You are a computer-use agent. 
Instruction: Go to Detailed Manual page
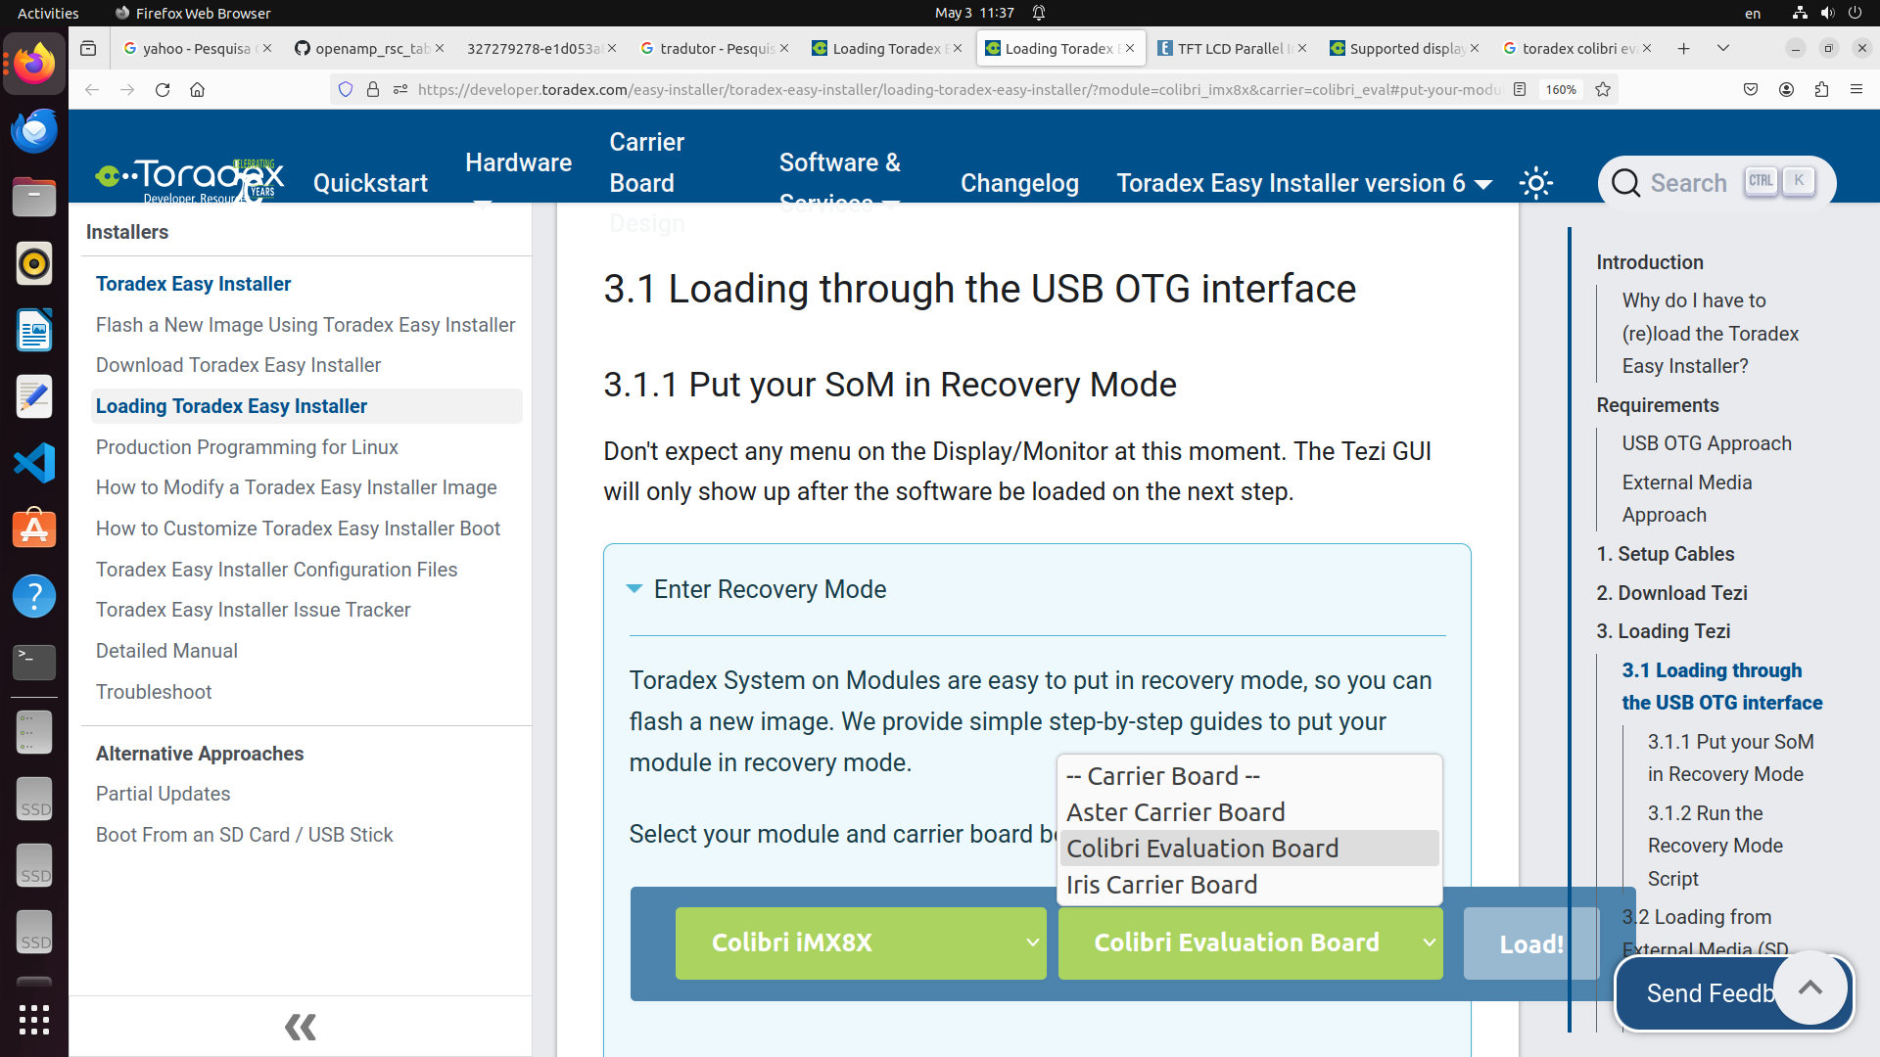(166, 651)
